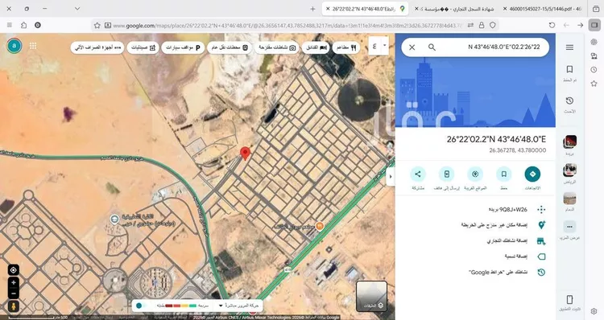This screenshot has width=604, height=320.
Task: Bookmark the page with the star icon
Action: click(x=97, y=26)
